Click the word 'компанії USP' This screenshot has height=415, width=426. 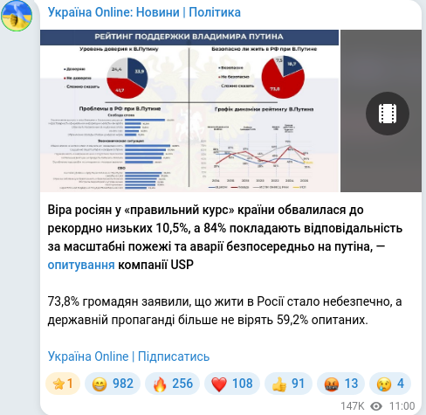click(155, 265)
